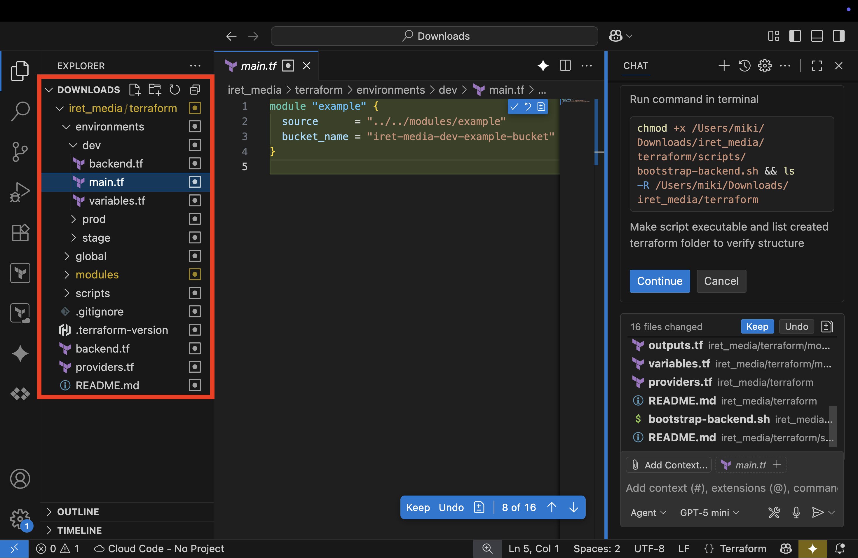Expand the prod folder

point(94,219)
